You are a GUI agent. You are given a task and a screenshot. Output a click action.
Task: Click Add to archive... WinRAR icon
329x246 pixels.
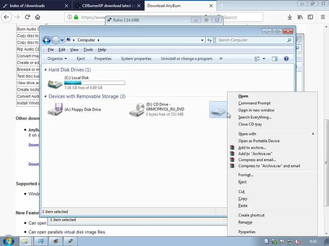[232, 147]
